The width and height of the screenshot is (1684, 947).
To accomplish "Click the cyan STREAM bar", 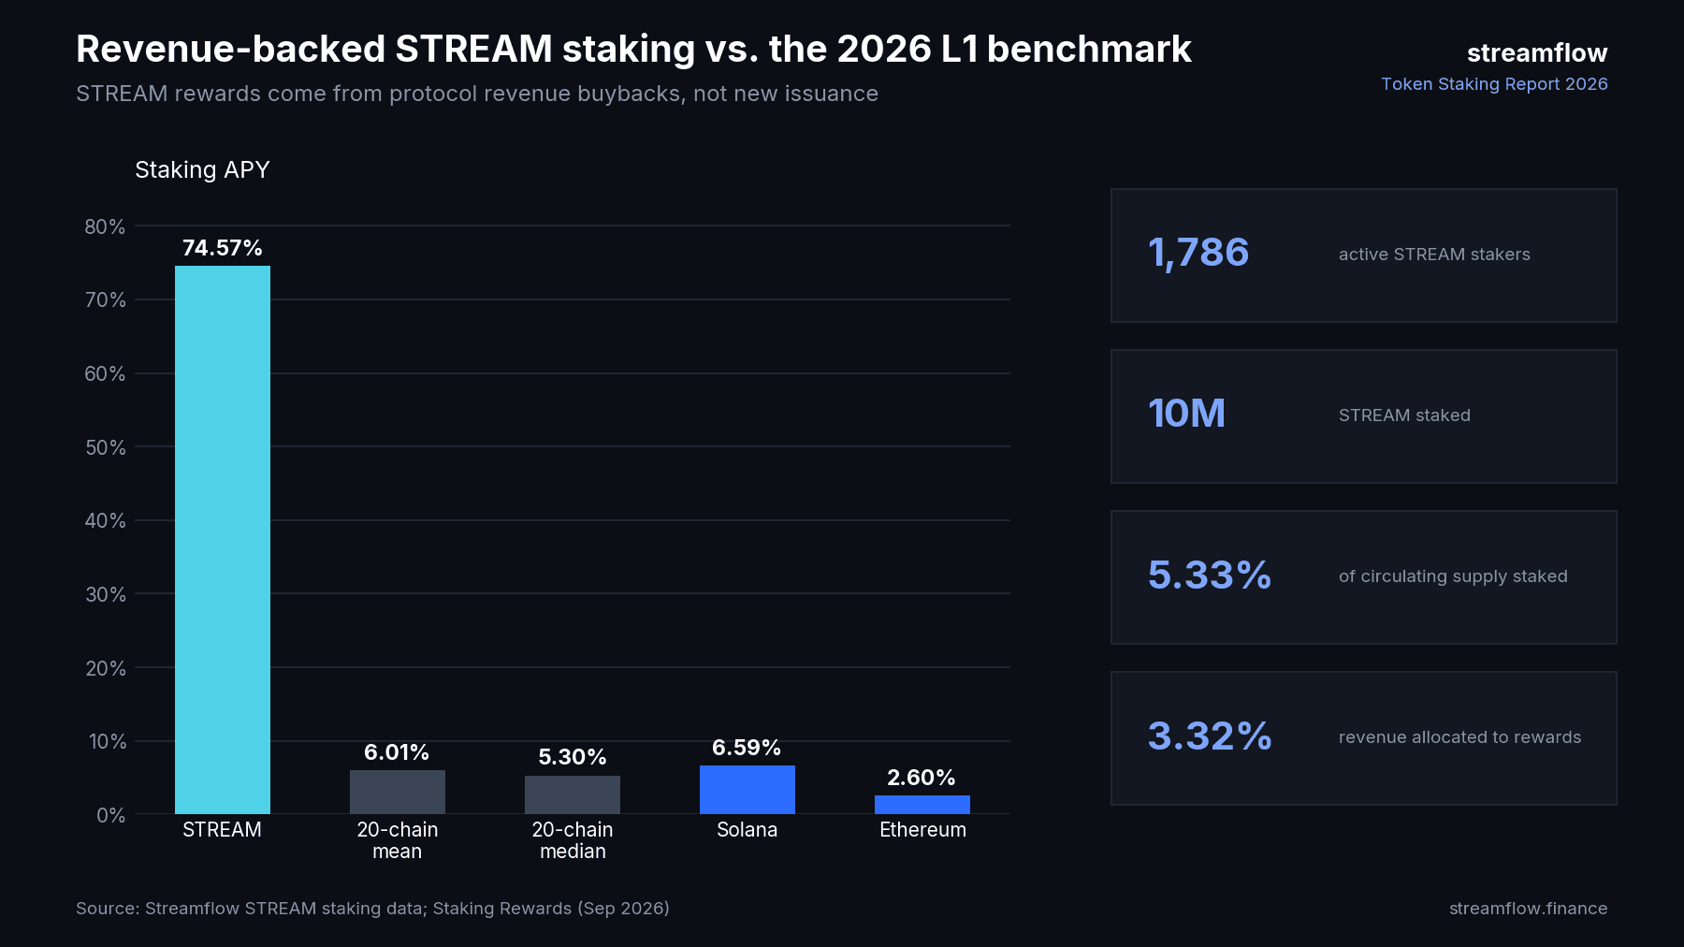I will pyautogui.click(x=223, y=540).
